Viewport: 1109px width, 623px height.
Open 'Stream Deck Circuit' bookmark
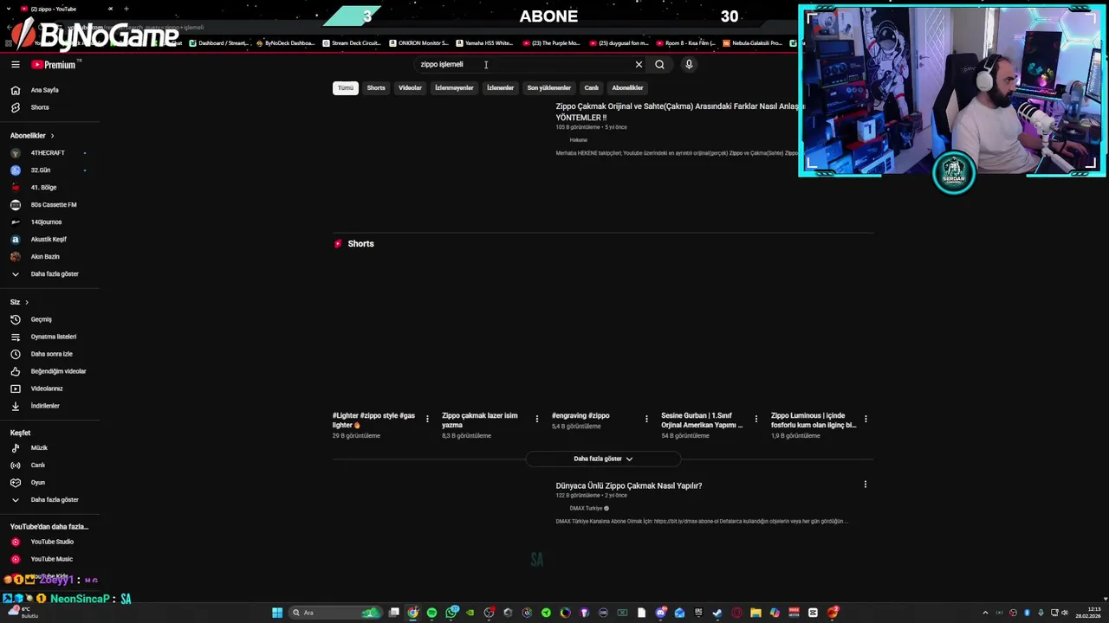[x=351, y=42]
